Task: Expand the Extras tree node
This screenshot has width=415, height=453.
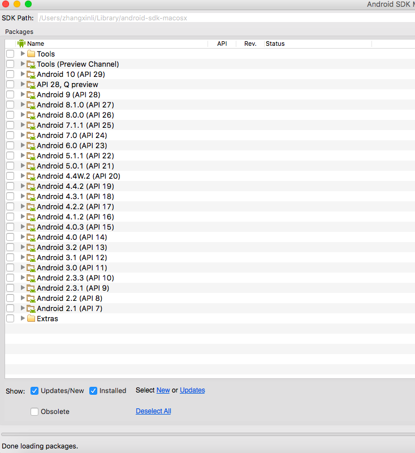Action: pyautogui.click(x=23, y=318)
